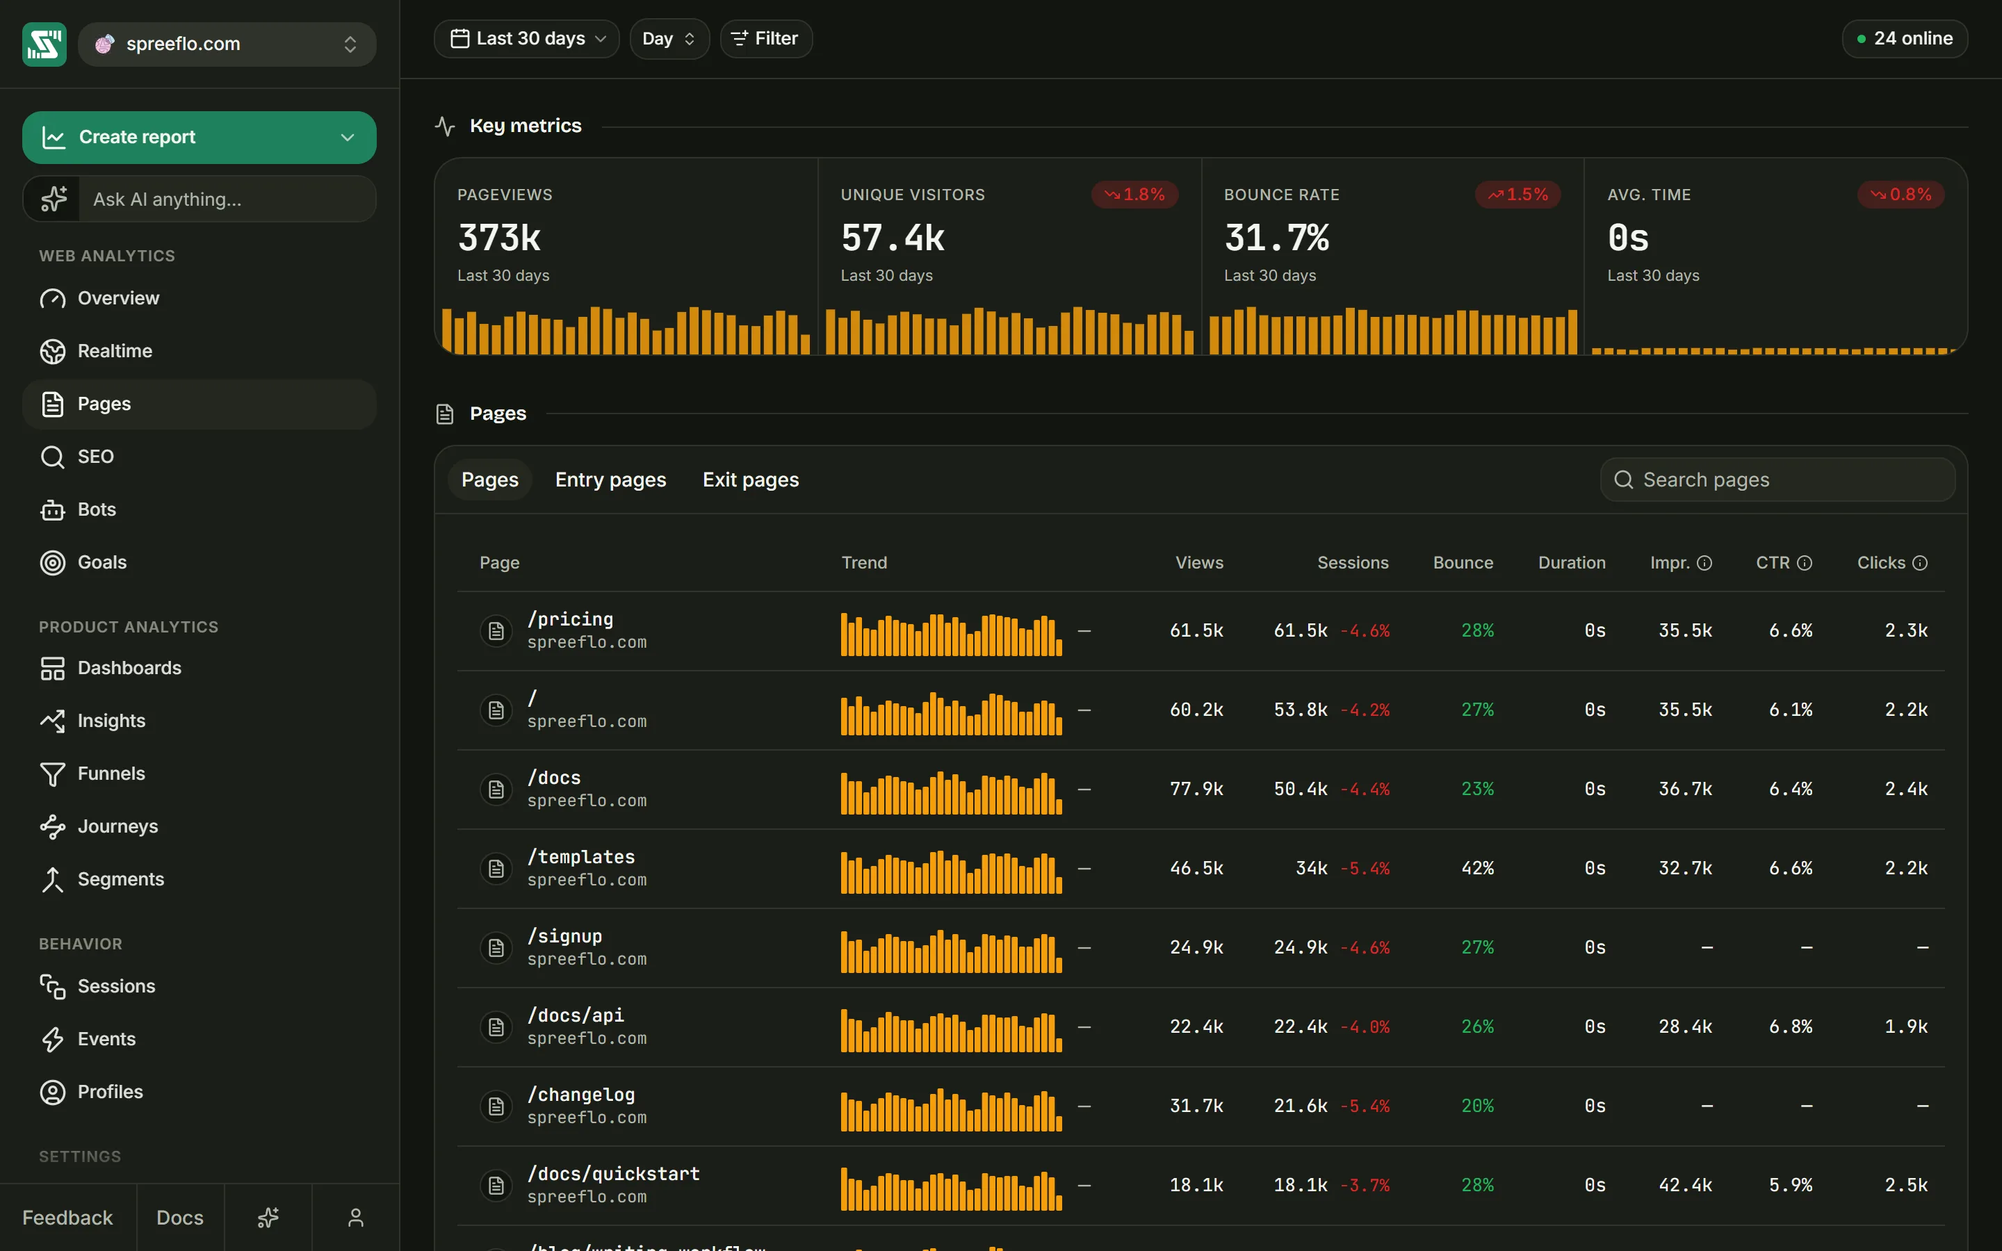Sort by the Bounce column header
The width and height of the screenshot is (2002, 1251).
tap(1463, 563)
